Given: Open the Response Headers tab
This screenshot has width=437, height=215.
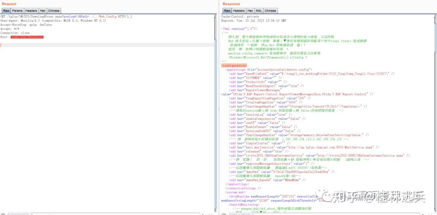Looking at the screenshot, I should [x=239, y=11].
